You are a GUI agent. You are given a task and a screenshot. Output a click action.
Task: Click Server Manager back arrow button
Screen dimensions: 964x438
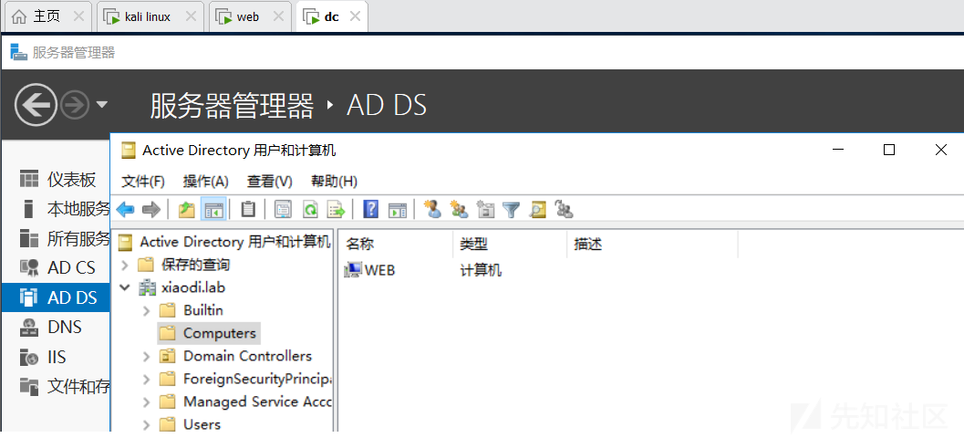pyautogui.click(x=36, y=105)
